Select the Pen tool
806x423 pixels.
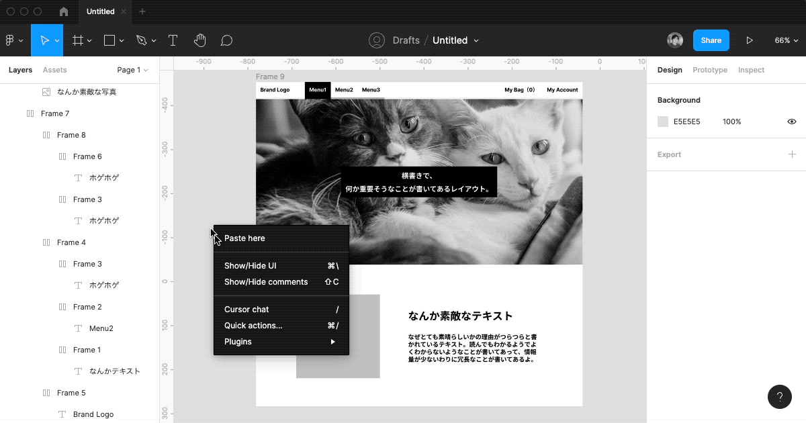pos(141,40)
